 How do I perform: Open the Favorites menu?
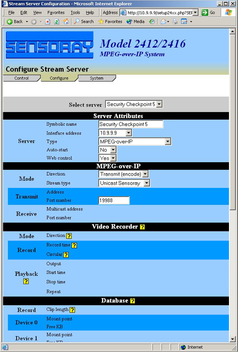click(56, 12)
